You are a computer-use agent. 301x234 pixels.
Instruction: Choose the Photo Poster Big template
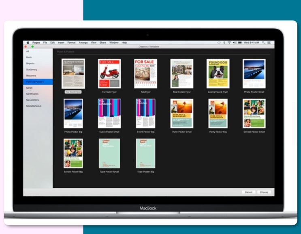[73, 113]
